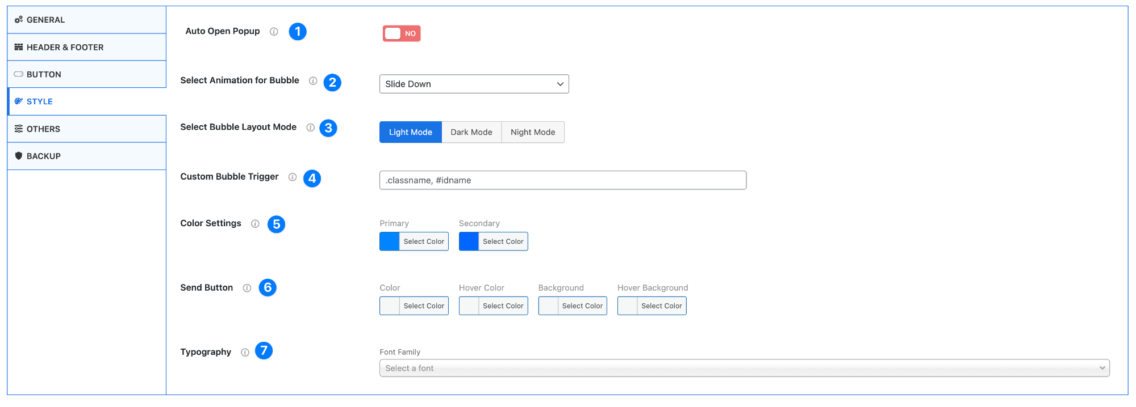
Task: Click Select Color for Hover Background
Action: coord(661,306)
